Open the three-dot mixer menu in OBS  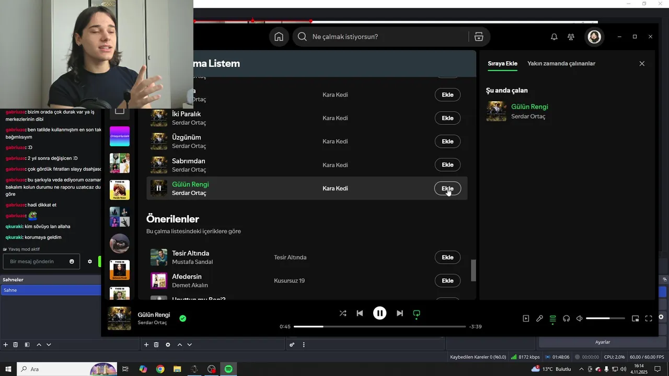304,345
